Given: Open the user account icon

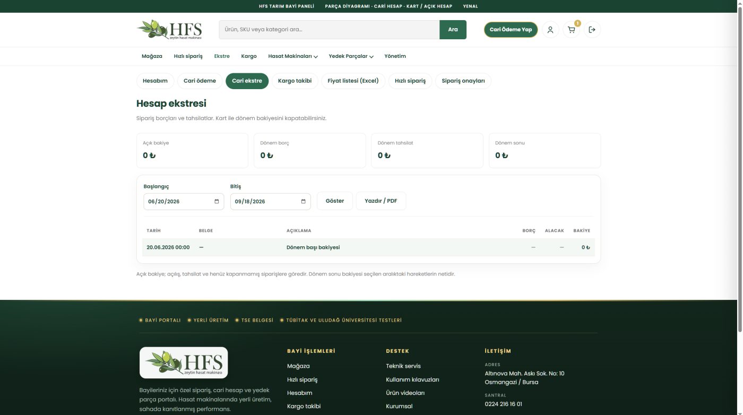Looking at the screenshot, I should click(x=550, y=30).
